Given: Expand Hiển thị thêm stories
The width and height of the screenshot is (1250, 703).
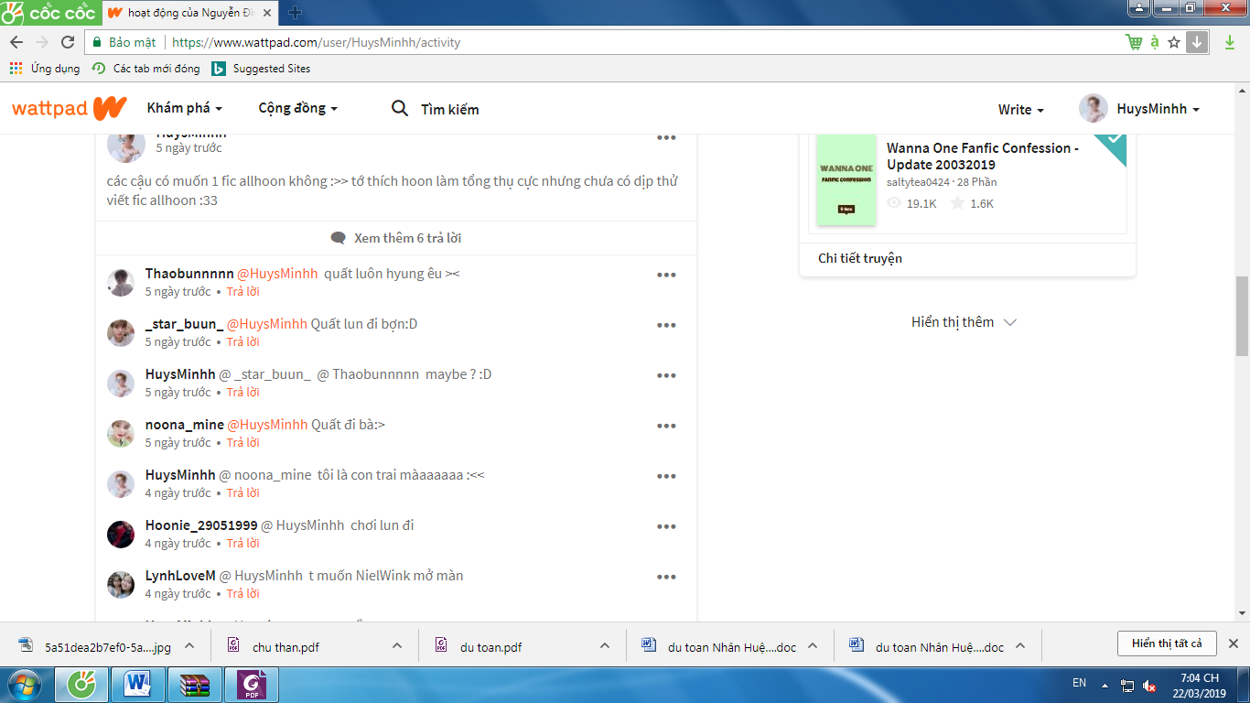Looking at the screenshot, I should tap(964, 322).
